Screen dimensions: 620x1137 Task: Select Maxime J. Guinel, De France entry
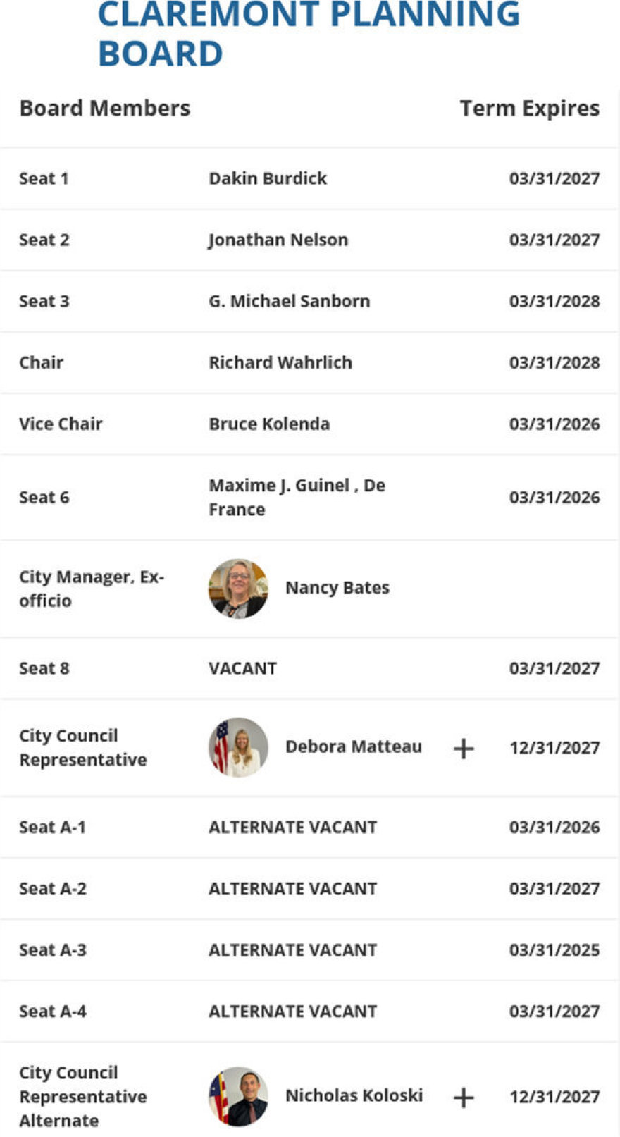click(x=297, y=497)
